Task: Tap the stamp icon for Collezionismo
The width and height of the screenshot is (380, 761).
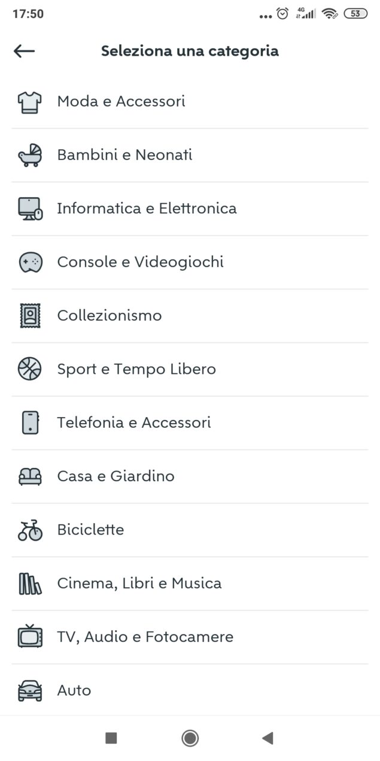Action: [x=30, y=316]
